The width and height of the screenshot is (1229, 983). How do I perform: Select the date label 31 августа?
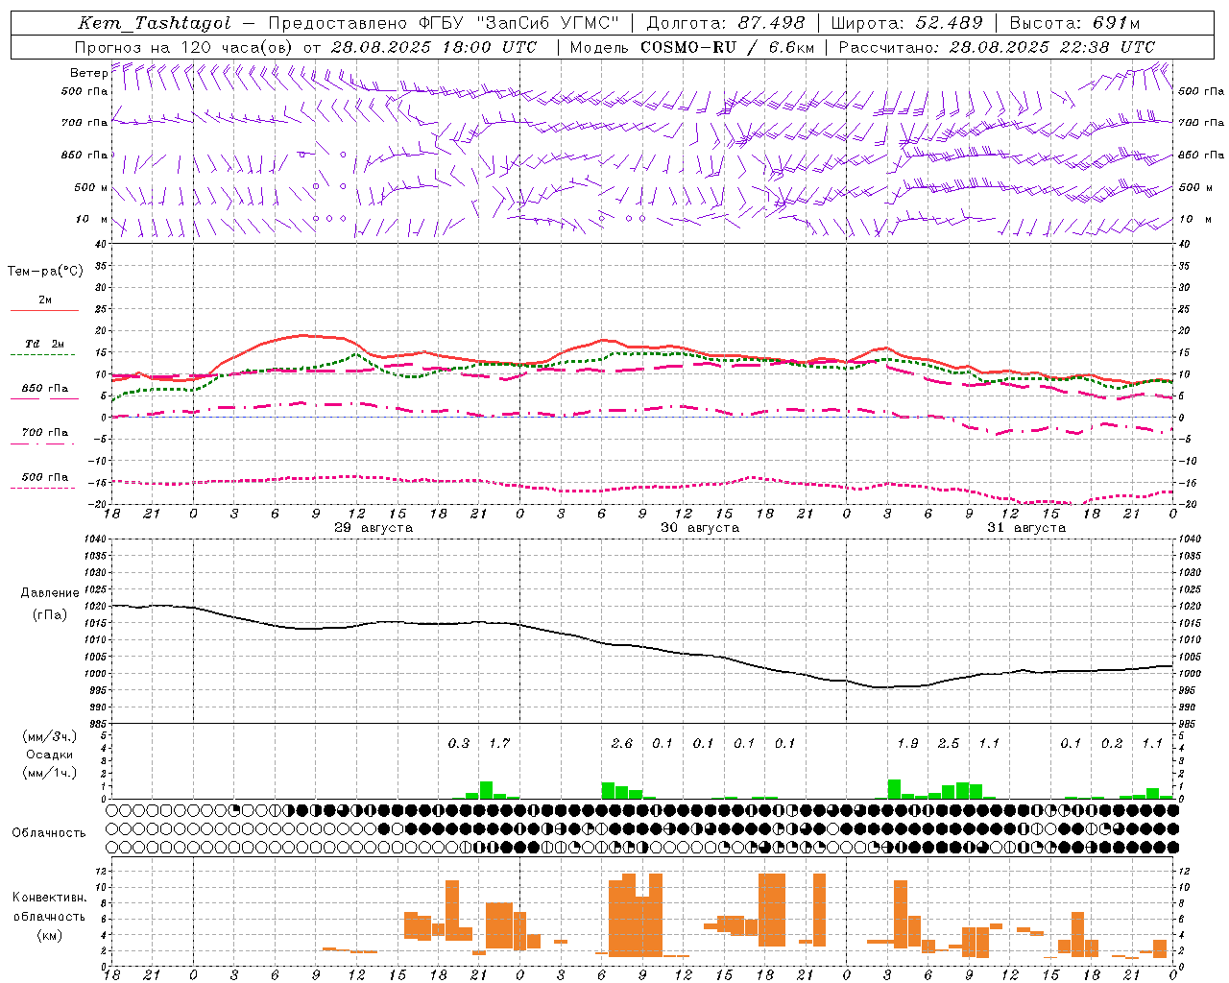click(1026, 528)
